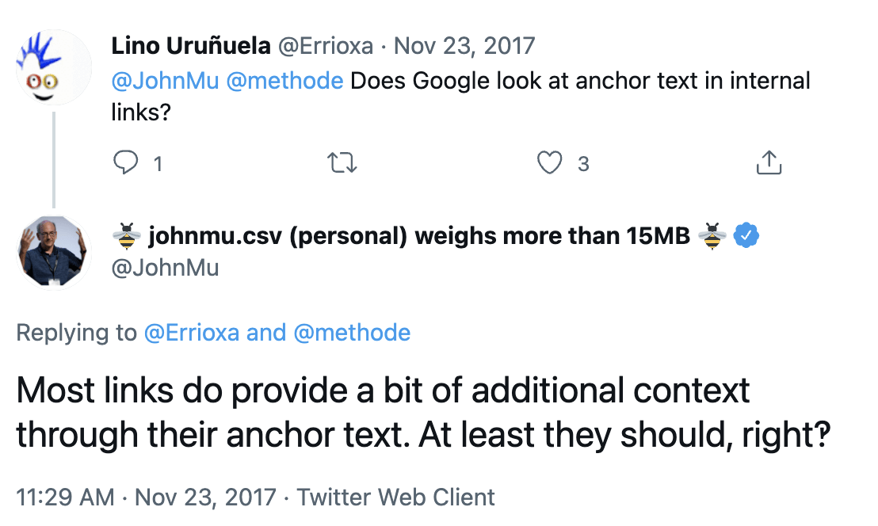Click the heart icon to like the tweet
Screen dimensions: 878x526
(548, 162)
